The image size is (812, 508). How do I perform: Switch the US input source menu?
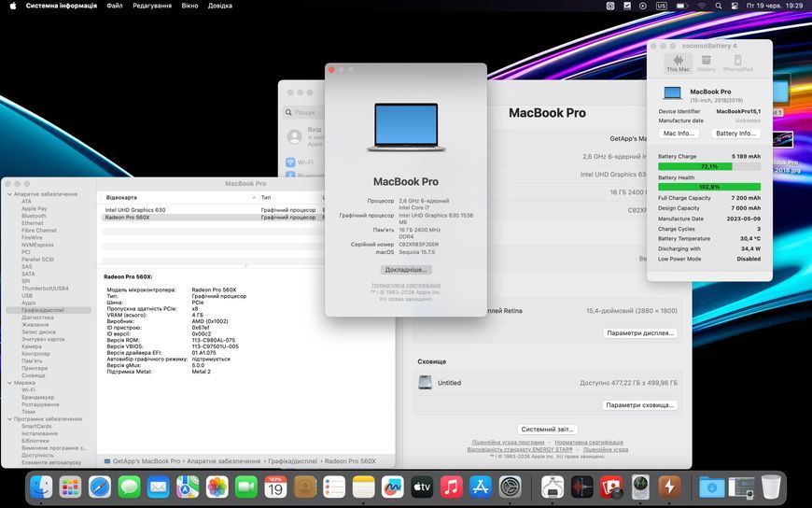point(662,6)
